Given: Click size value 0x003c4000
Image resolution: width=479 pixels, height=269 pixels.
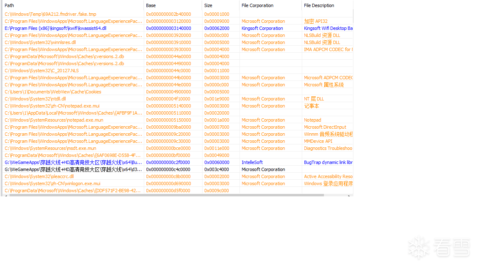Looking at the screenshot, I should (x=217, y=169).
